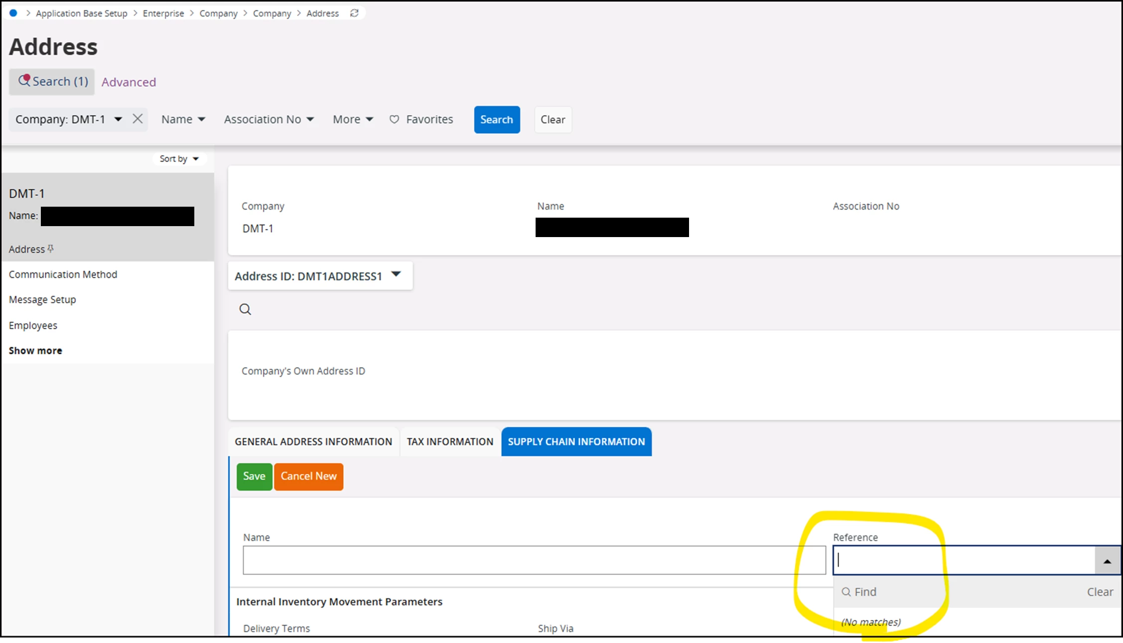The image size is (1123, 643).
Task: Click the green Save button
Action: tap(254, 476)
